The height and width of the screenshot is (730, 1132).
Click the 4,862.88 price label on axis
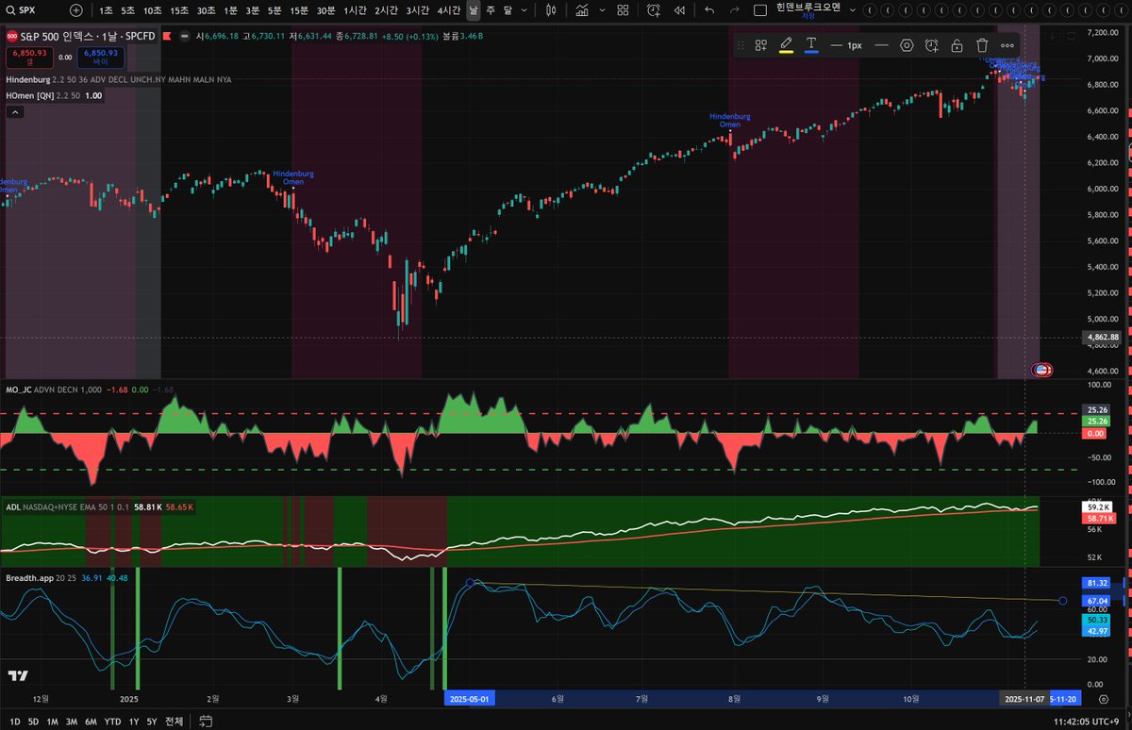pos(1102,337)
